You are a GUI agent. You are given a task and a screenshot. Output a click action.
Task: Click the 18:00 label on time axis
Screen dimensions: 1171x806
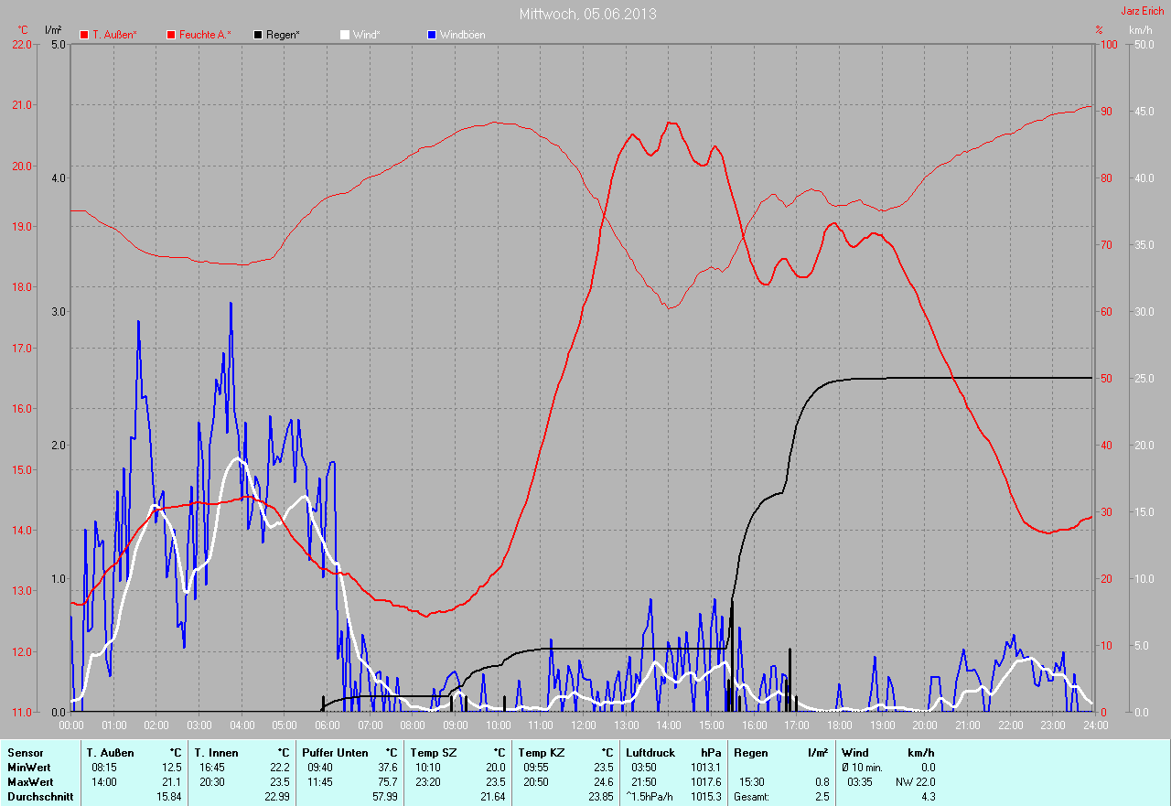(839, 725)
